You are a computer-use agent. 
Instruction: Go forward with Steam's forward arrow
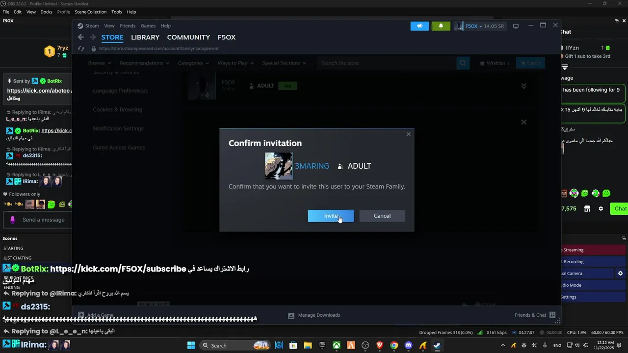click(93, 37)
